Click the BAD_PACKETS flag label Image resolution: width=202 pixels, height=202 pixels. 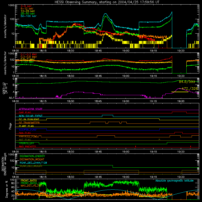click(28, 146)
